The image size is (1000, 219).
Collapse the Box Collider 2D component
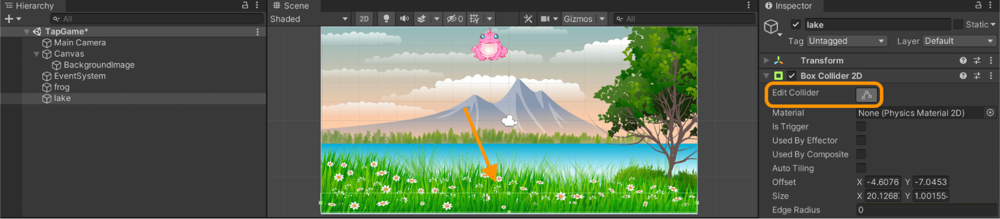pos(766,75)
